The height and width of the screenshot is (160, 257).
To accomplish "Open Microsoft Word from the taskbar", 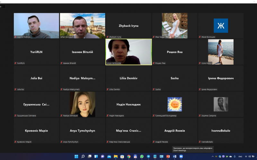I will click(174, 156).
